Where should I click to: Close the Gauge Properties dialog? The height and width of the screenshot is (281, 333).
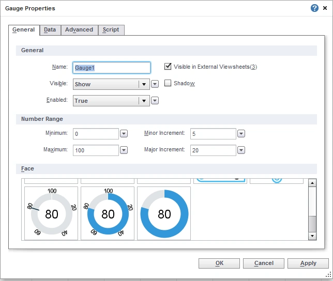325,8
